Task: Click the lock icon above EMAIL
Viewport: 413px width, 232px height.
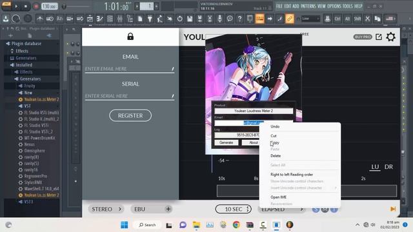Action: pos(130,36)
